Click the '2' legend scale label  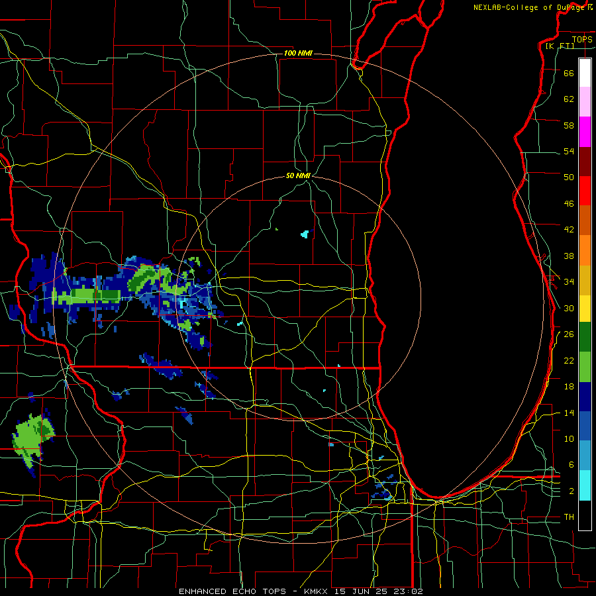(571, 491)
